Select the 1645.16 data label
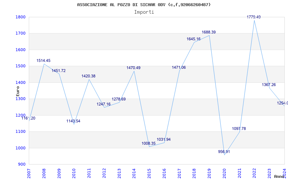Viewport: 288px width, 180px height. pyautogui.click(x=194, y=39)
